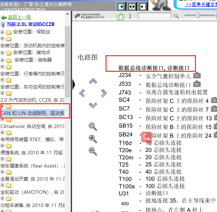Select 安装位置：发动机舱内的控制单 tree item

pos(32,46)
